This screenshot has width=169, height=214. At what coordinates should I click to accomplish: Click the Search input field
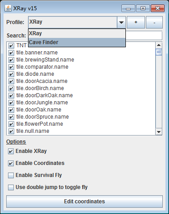point(144,36)
